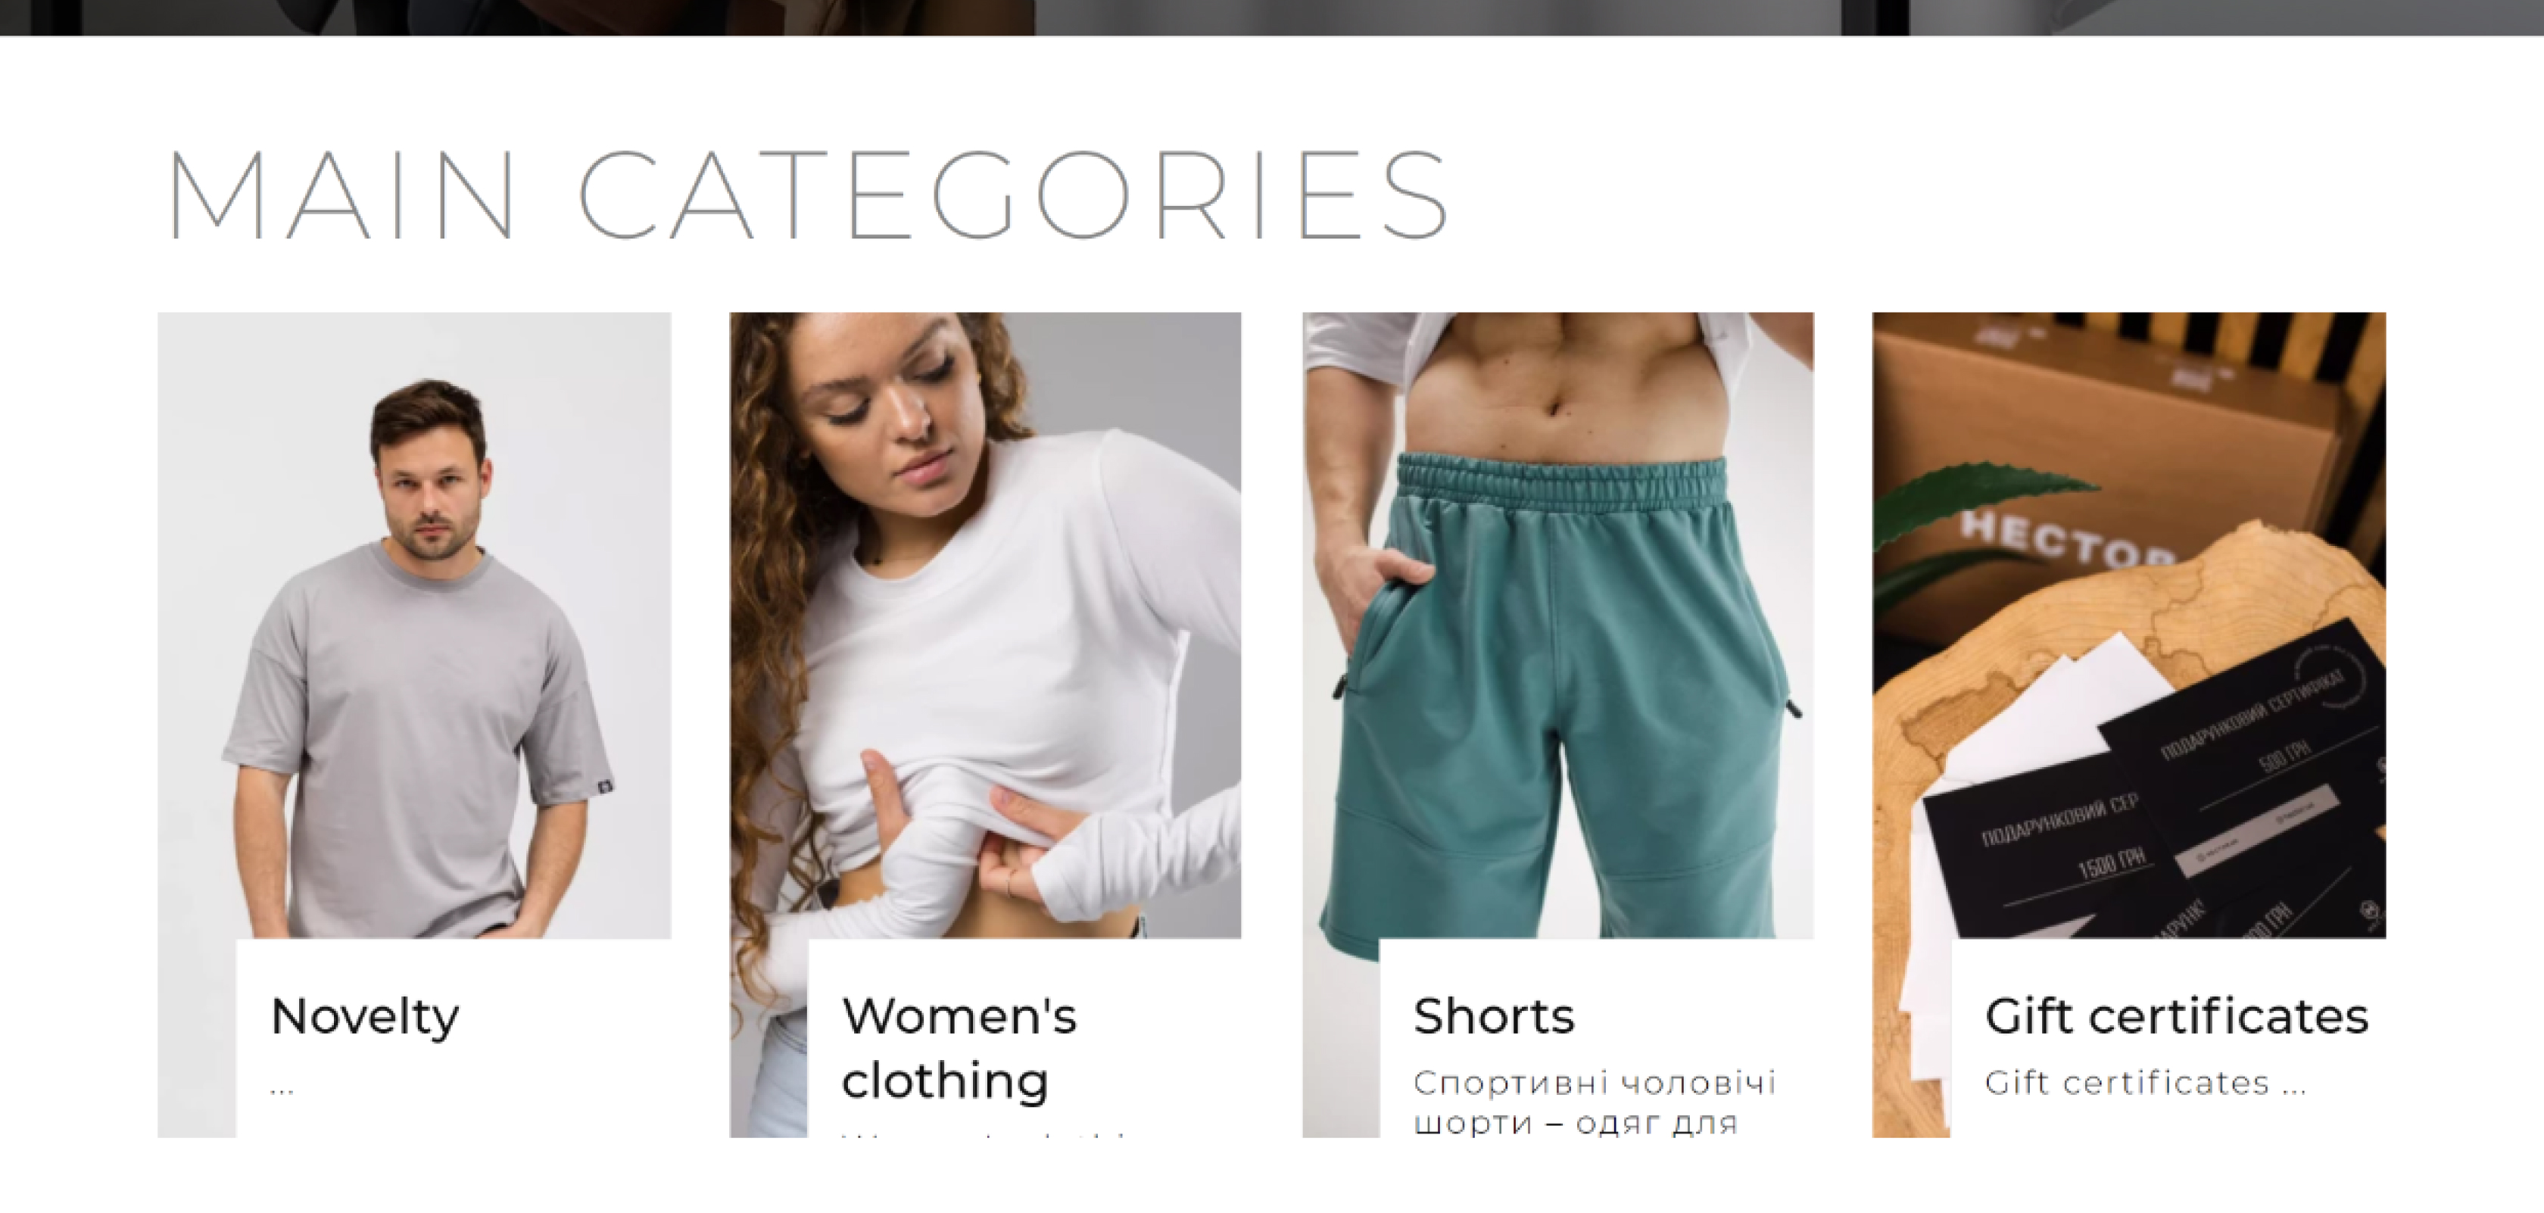Click the Shorts white caption card
The height and width of the screenshot is (1213, 2544).
click(1596, 1038)
